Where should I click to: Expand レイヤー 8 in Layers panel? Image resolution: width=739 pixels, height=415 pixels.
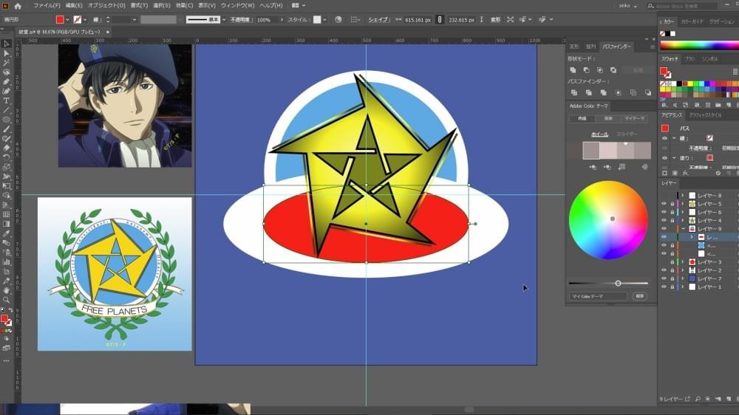click(682, 196)
